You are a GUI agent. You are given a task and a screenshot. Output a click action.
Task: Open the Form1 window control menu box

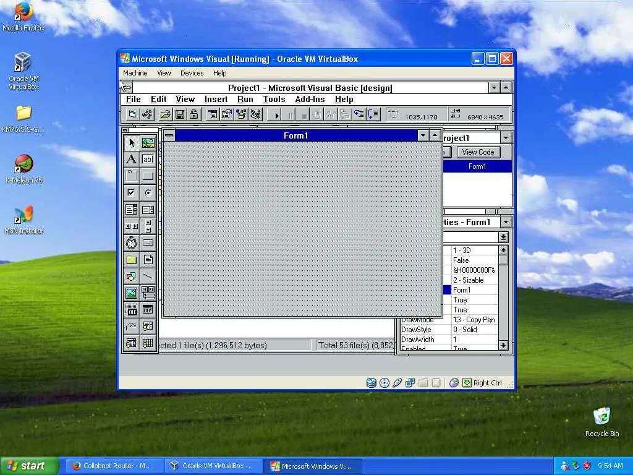pyautogui.click(x=169, y=135)
